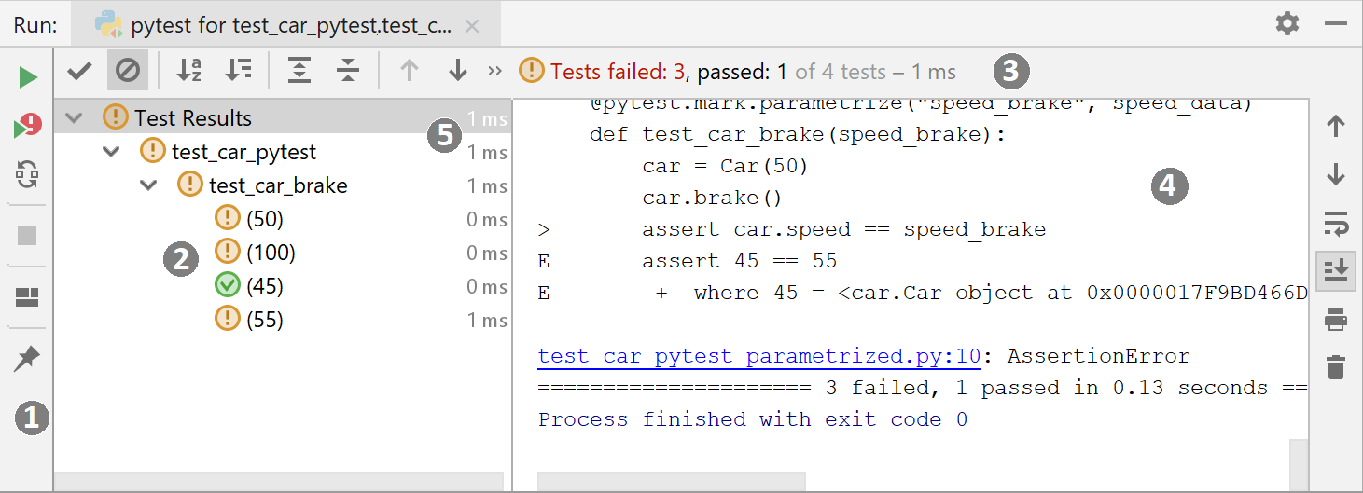
Task: Move up the stack trace
Action: pyautogui.click(x=1336, y=126)
